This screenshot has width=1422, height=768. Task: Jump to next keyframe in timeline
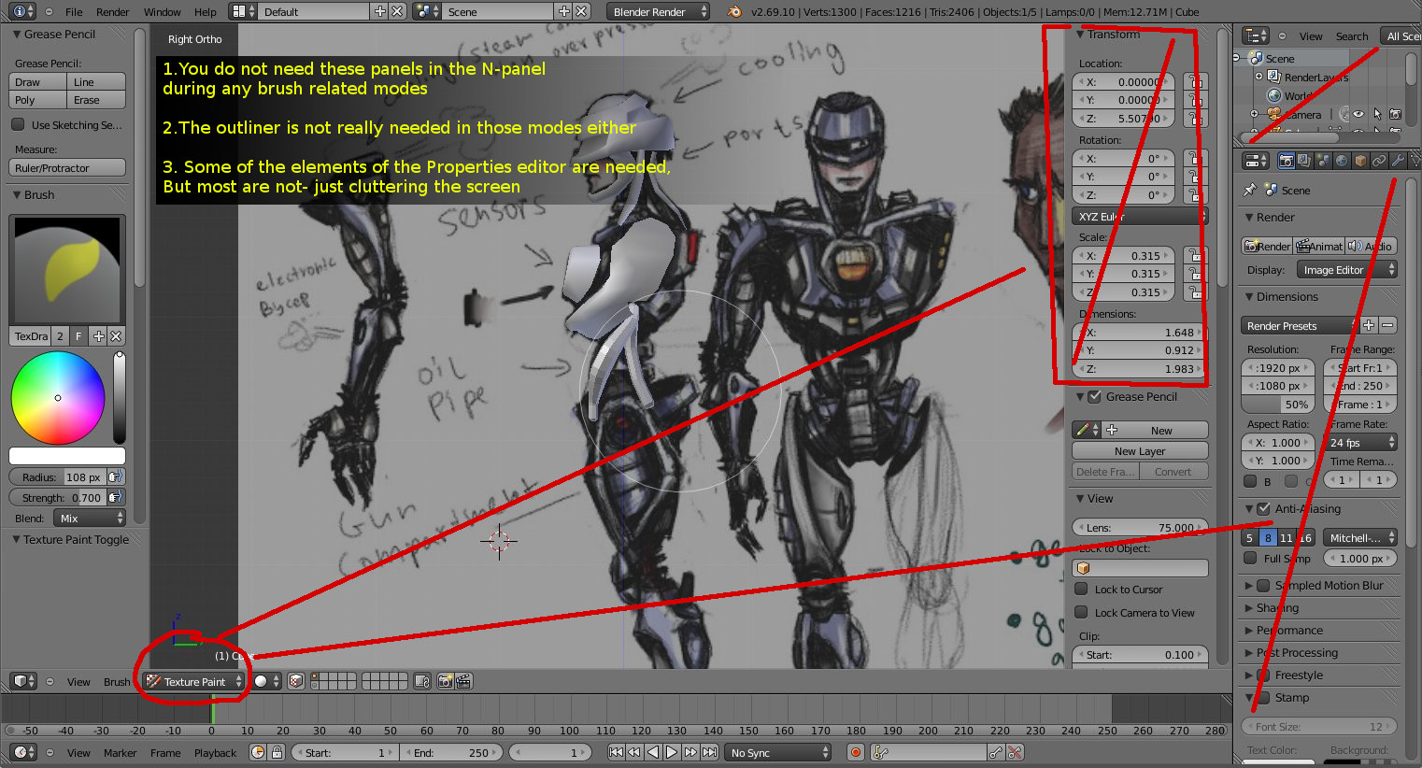click(690, 752)
